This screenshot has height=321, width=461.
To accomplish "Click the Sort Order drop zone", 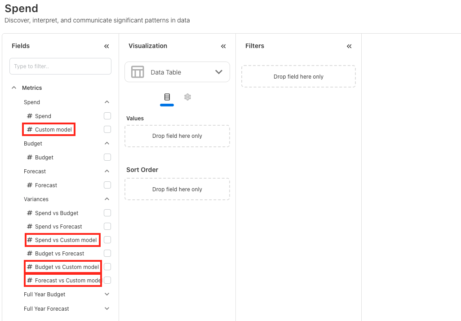I will coord(177,189).
